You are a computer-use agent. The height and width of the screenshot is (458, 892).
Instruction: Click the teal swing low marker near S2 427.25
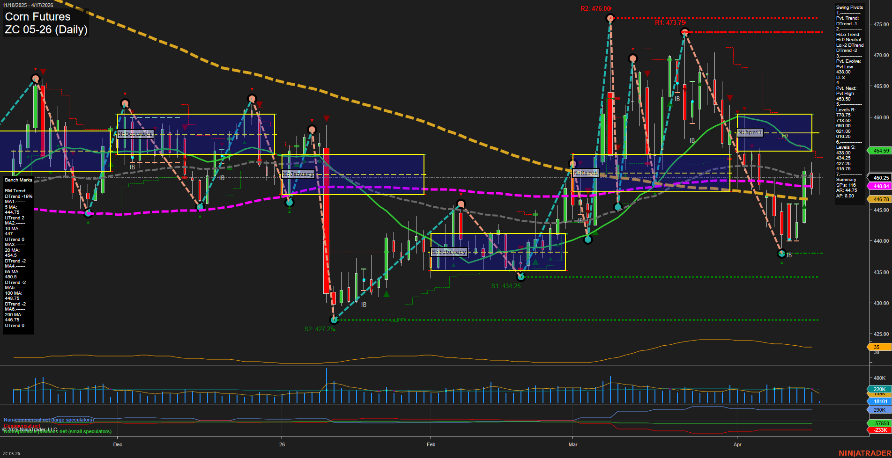(x=334, y=320)
